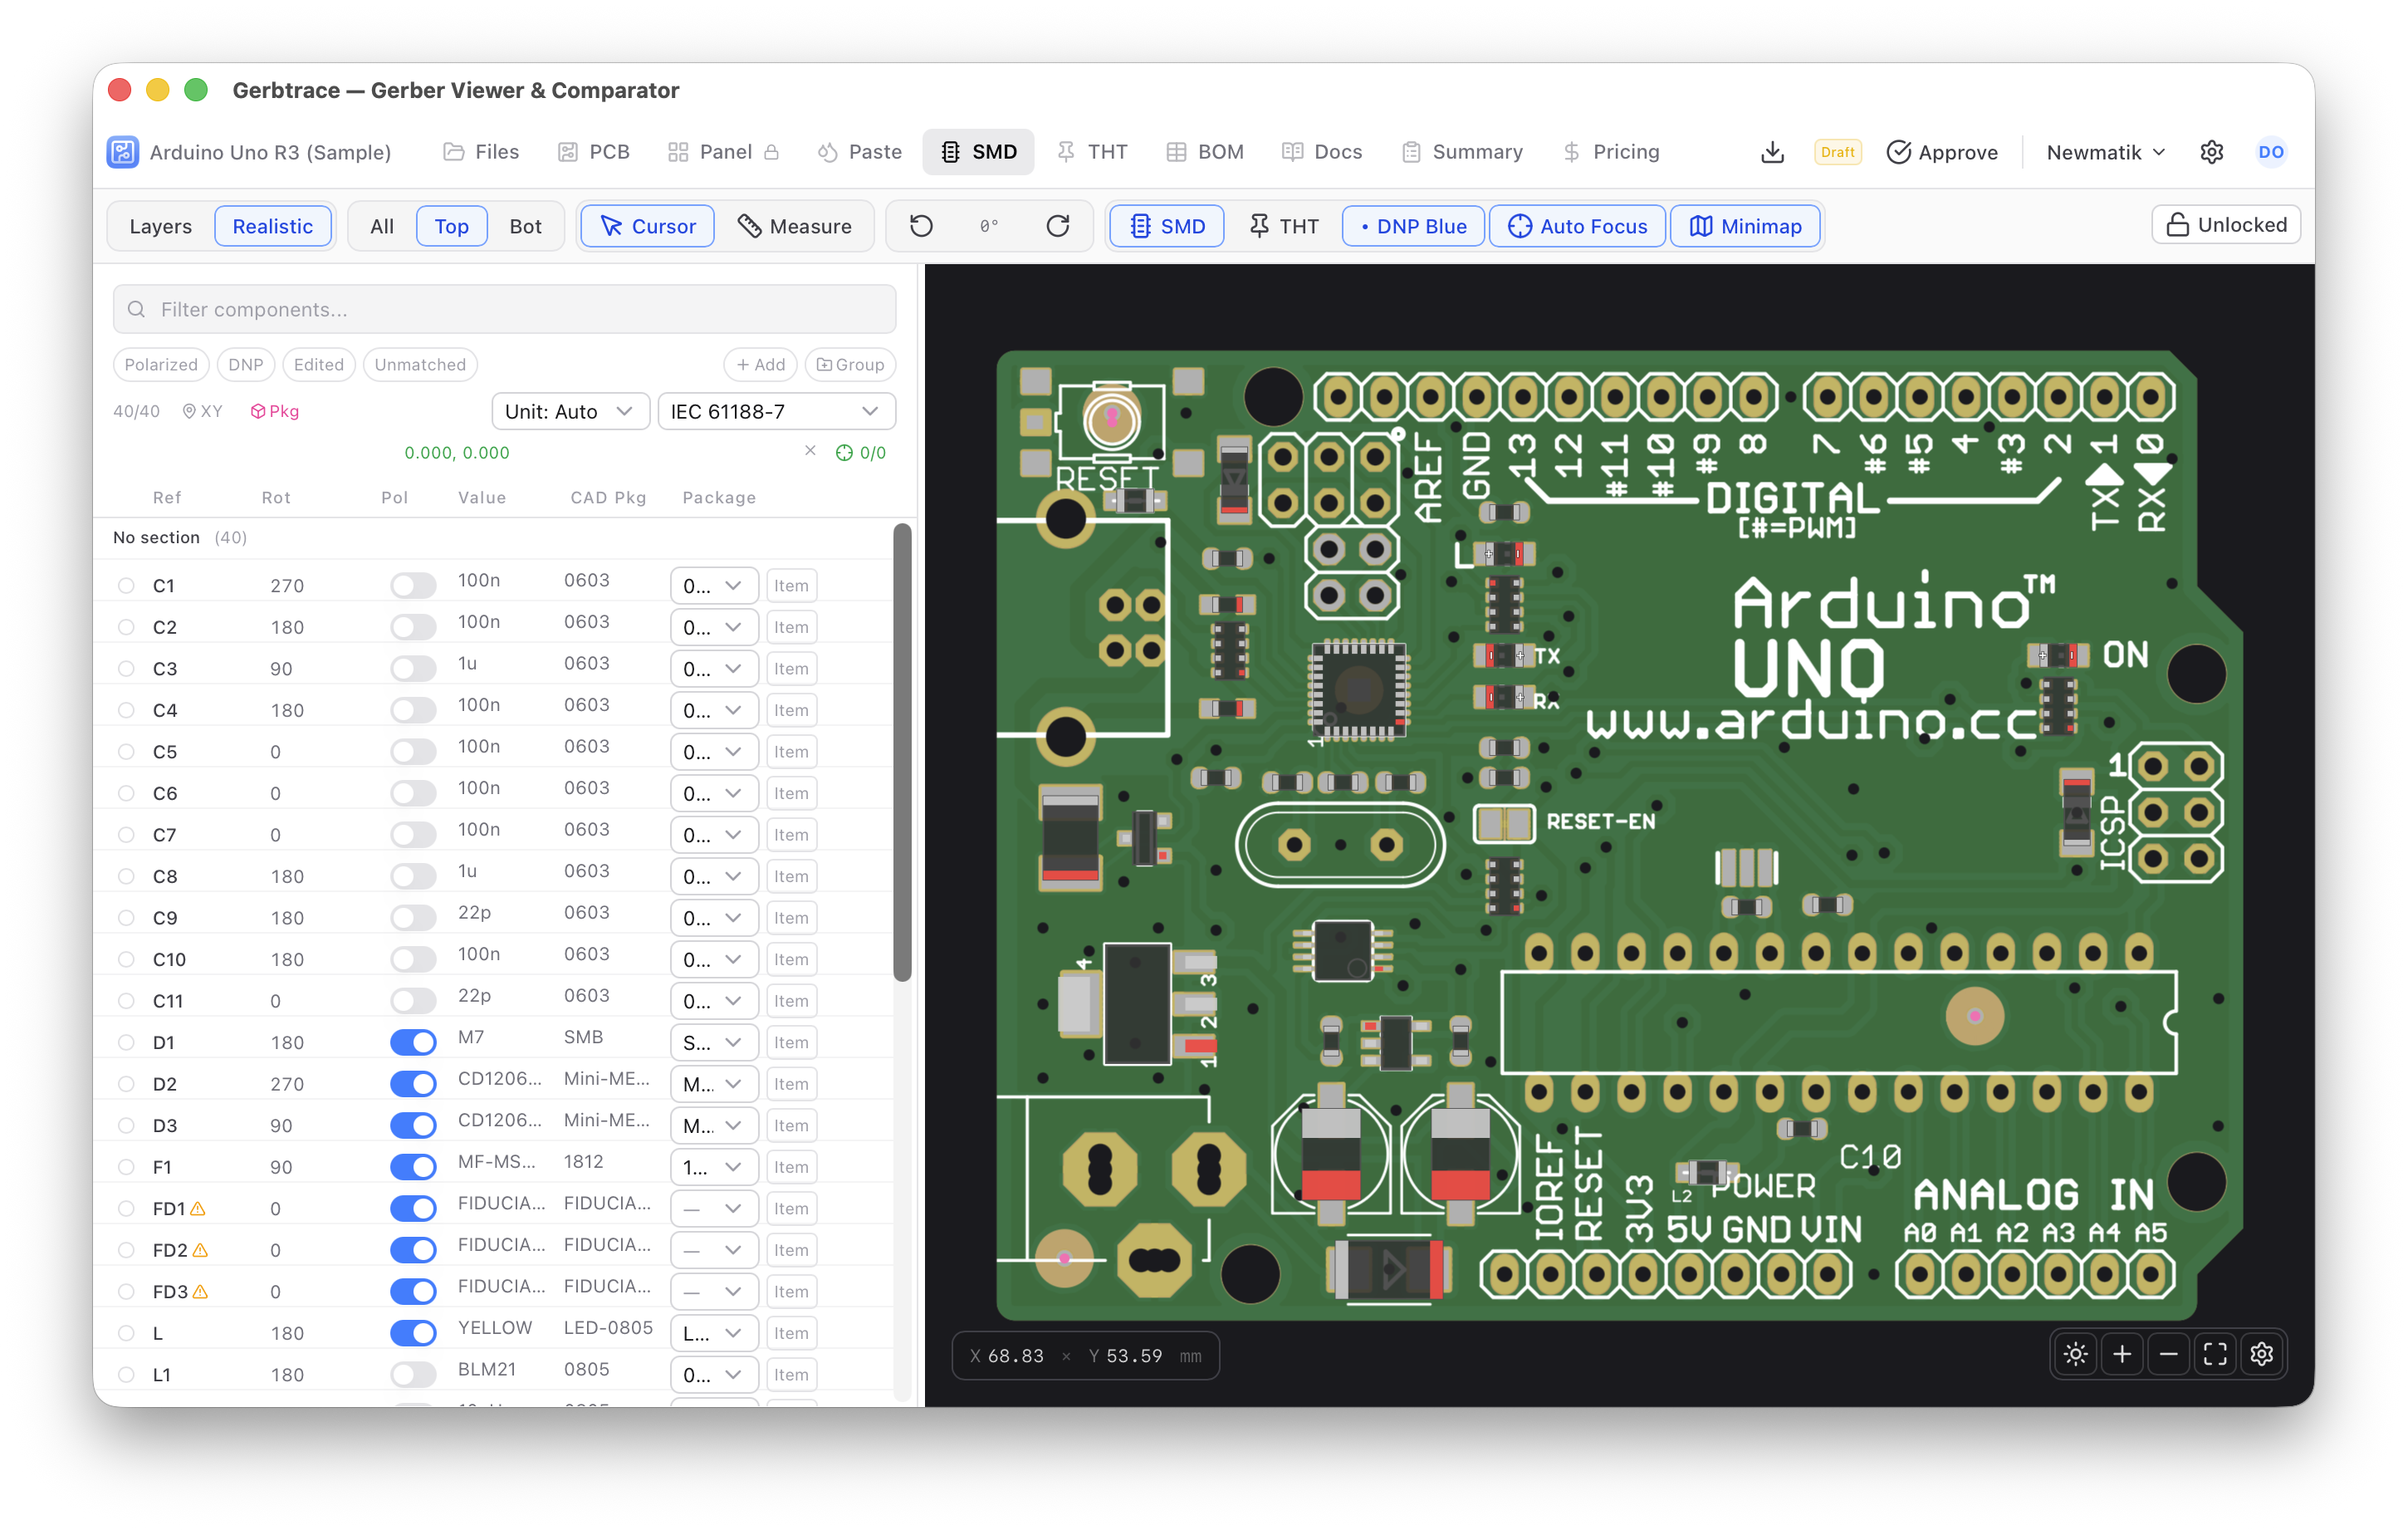Viewport: 2408px width, 1530px height.
Task: Click the component list scrollbar
Action: pos(902,753)
